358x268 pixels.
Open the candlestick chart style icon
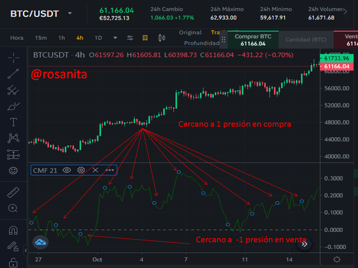(161, 38)
